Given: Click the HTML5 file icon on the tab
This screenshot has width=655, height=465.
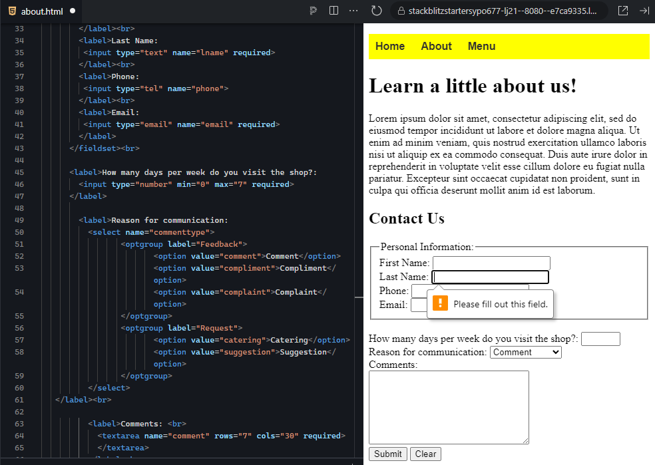Looking at the screenshot, I should click(11, 11).
